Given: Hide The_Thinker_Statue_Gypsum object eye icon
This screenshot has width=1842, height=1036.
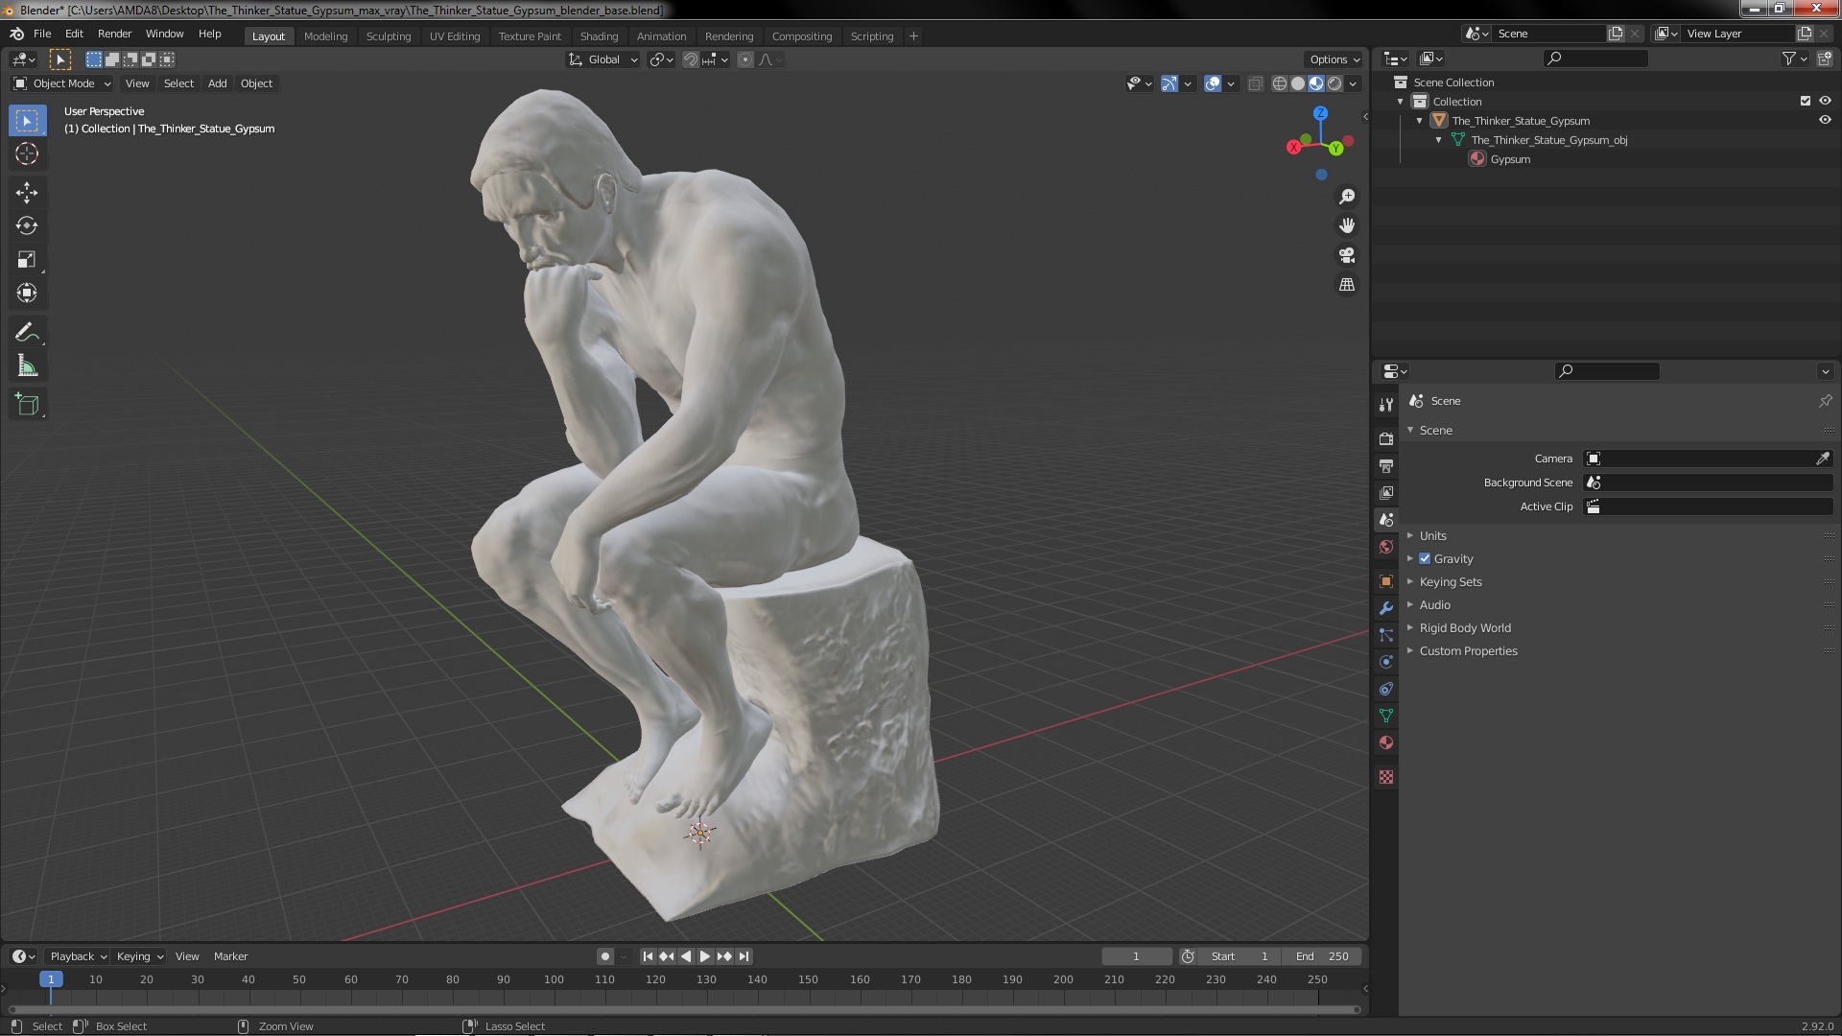Looking at the screenshot, I should point(1825,120).
